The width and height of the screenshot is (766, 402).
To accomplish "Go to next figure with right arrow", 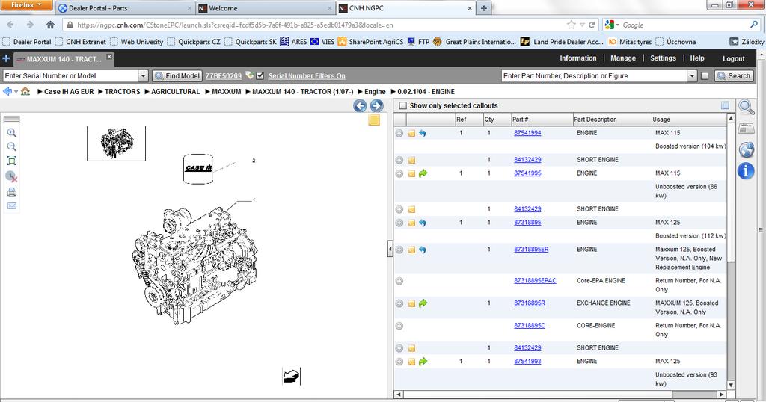I will 376,106.
